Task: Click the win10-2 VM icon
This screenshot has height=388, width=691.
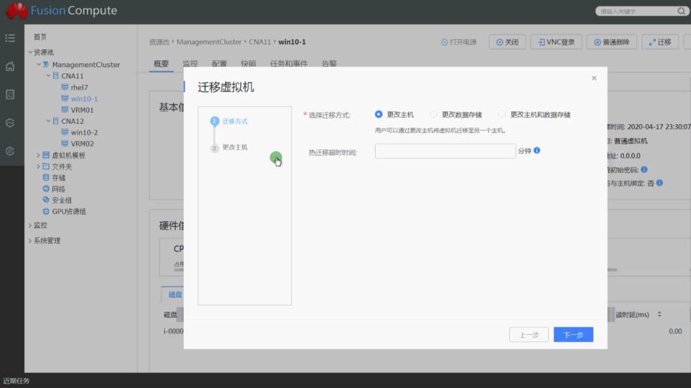Action: [65, 132]
